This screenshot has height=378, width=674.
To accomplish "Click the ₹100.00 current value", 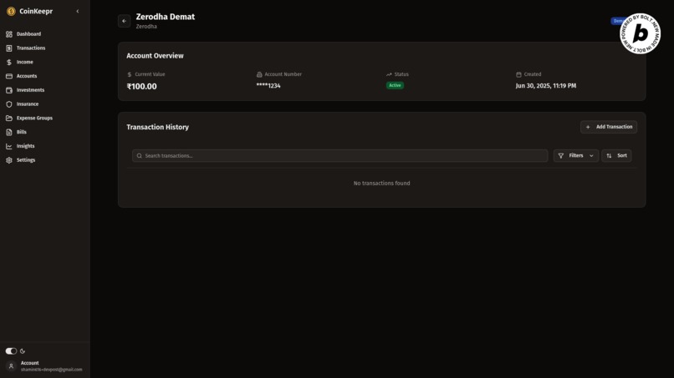I will (142, 86).
